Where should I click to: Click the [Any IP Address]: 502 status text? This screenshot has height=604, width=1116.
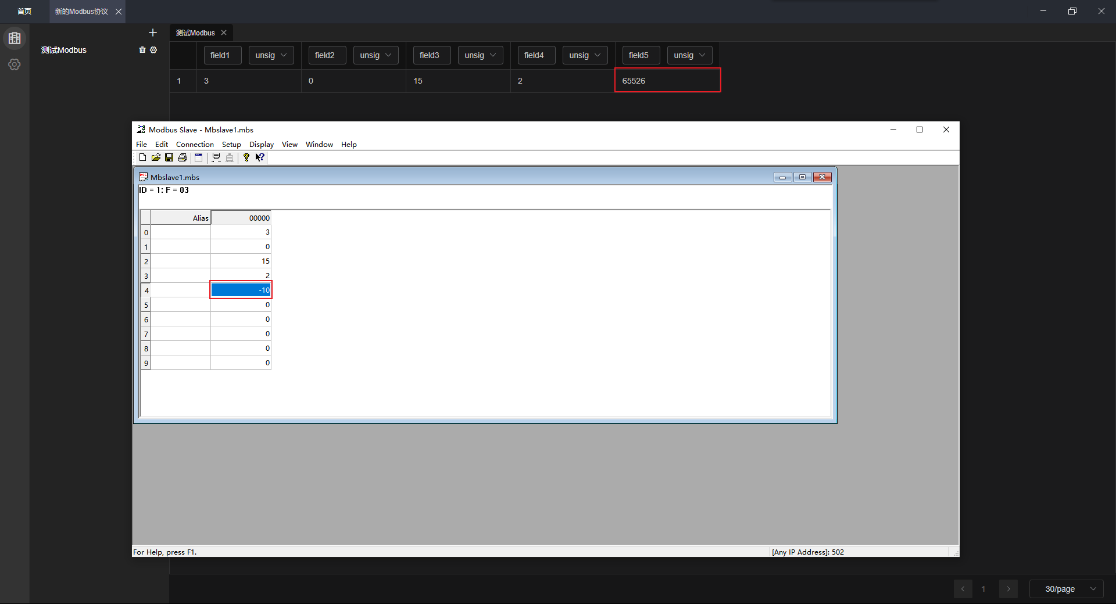coord(808,552)
